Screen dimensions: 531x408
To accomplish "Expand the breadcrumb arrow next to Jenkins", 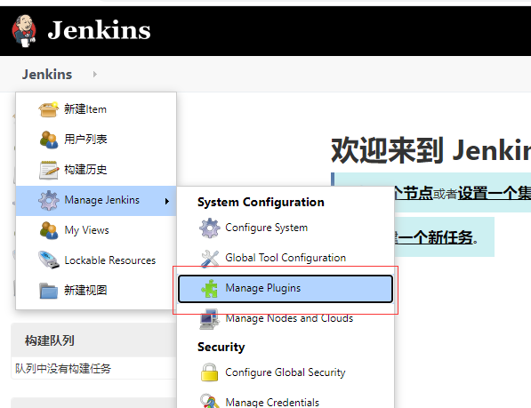I will tap(95, 74).
